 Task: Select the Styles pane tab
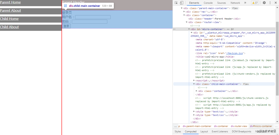click(177, 131)
